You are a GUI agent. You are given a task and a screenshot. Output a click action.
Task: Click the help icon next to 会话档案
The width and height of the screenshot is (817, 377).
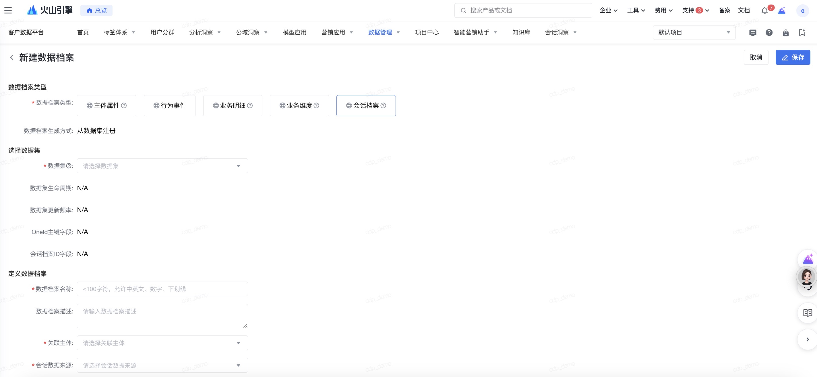(x=384, y=106)
